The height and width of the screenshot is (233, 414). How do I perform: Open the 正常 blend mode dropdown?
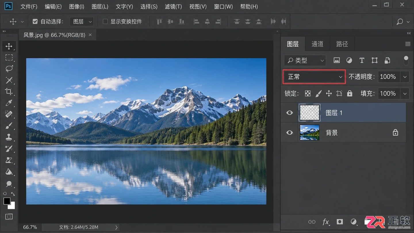pos(314,77)
